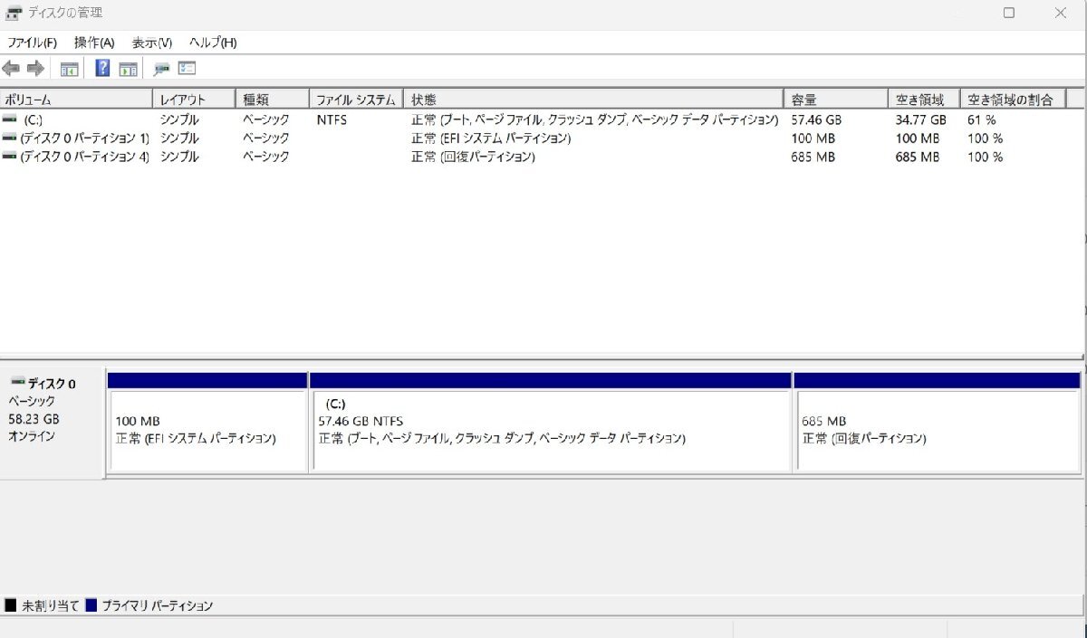Toggle the action pane visibility

click(128, 68)
